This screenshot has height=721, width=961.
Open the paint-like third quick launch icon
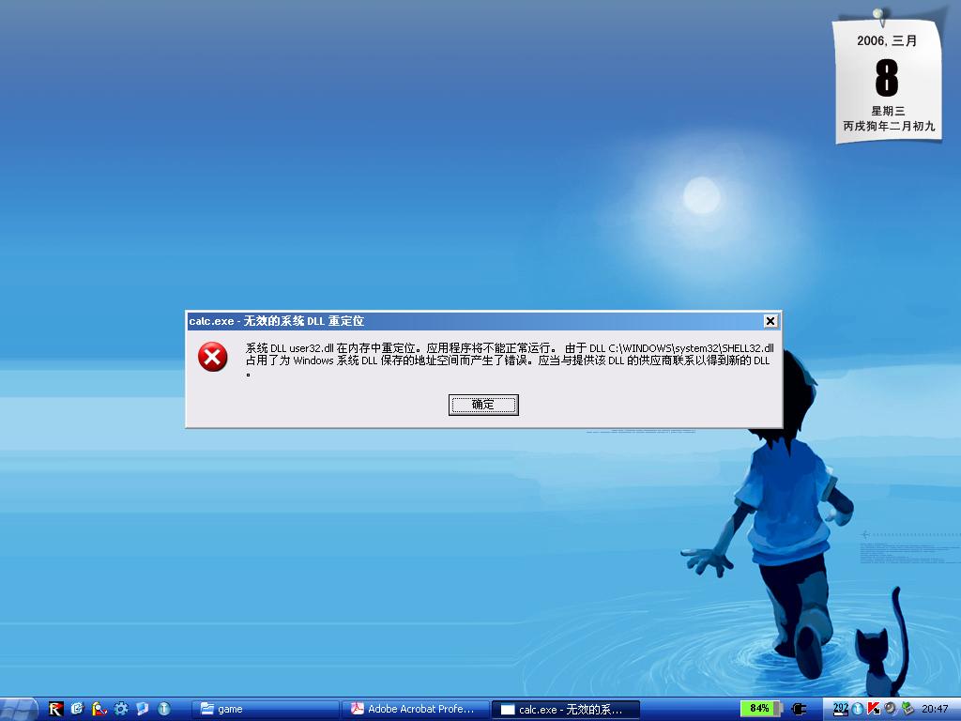tap(99, 709)
